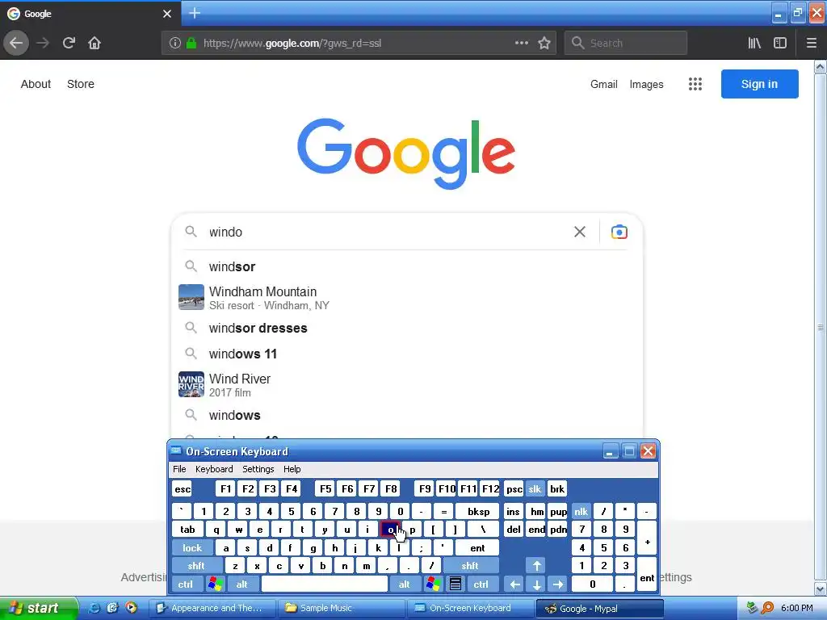The height and width of the screenshot is (620, 827).
Task: Toggle the slk scroll lock key
Action: pos(535,488)
